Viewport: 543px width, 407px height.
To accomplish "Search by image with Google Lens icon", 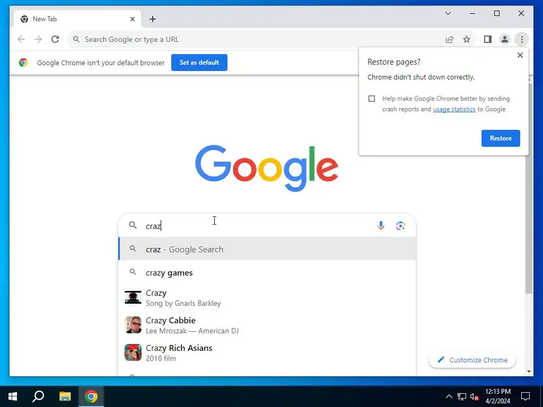I will [x=401, y=226].
